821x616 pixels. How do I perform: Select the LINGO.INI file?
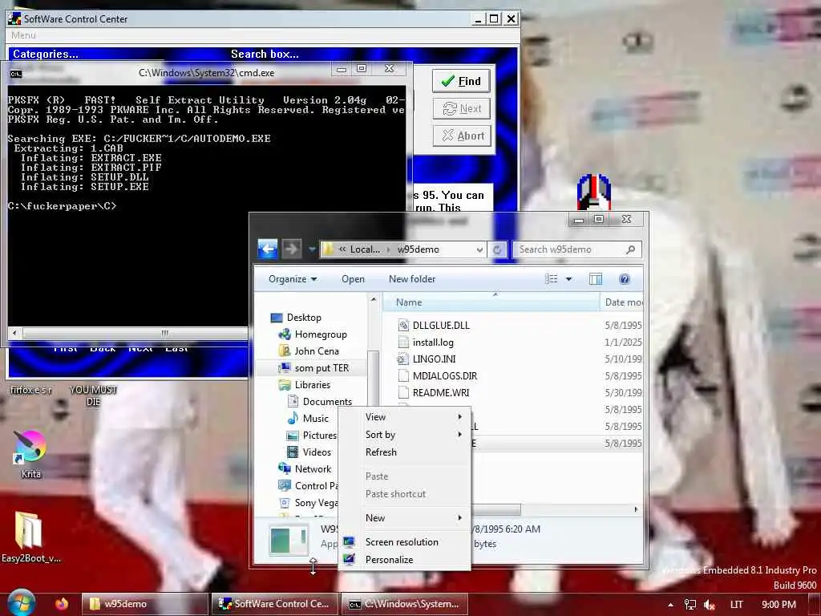pyautogui.click(x=434, y=359)
